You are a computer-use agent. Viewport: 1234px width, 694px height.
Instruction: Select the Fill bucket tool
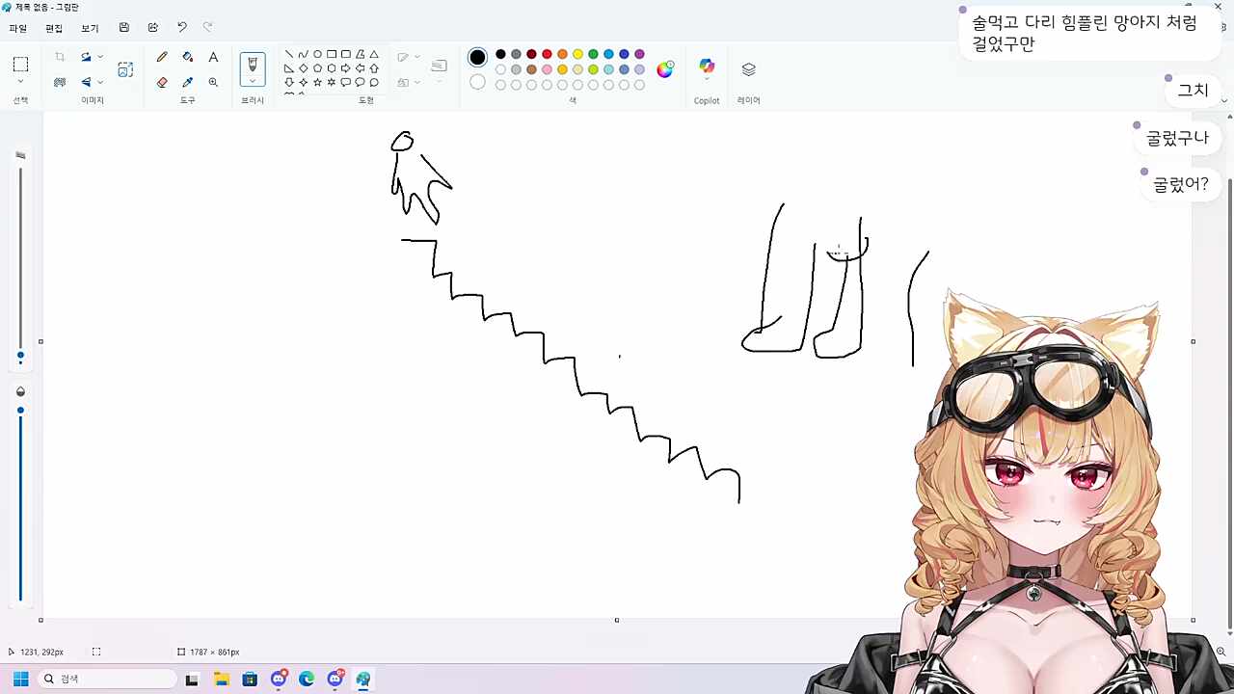pyautogui.click(x=188, y=57)
